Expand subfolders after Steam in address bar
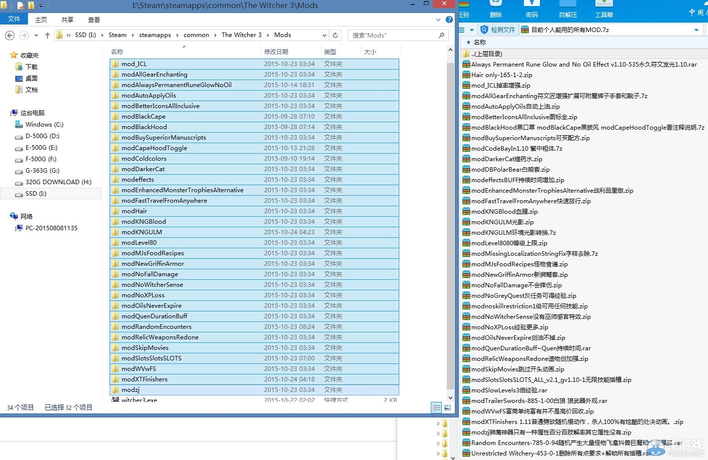Viewport: 708px width, 460px height. coord(133,35)
